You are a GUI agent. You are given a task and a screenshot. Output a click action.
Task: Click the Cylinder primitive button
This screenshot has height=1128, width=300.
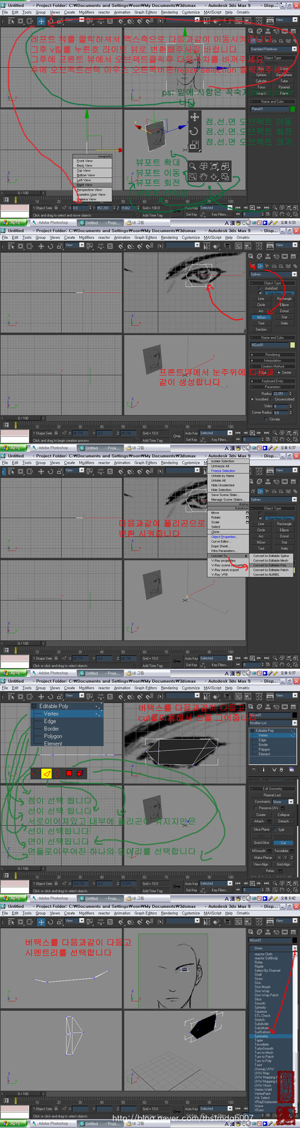tap(261, 81)
